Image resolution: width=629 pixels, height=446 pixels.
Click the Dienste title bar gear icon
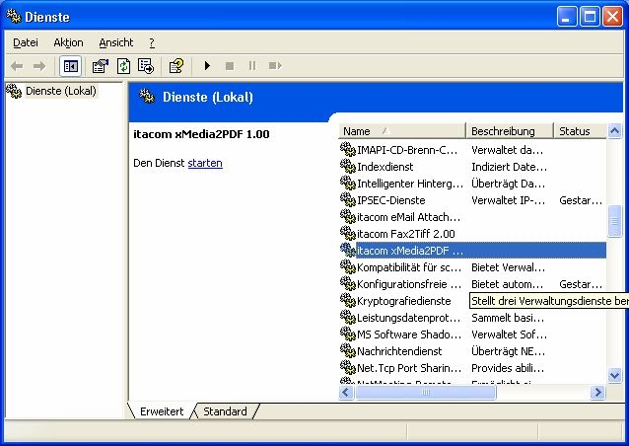pyautogui.click(x=14, y=16)
